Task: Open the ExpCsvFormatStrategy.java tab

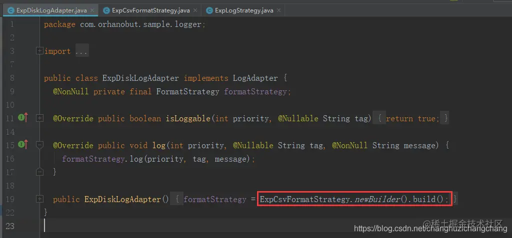Action: click(150, 10)
